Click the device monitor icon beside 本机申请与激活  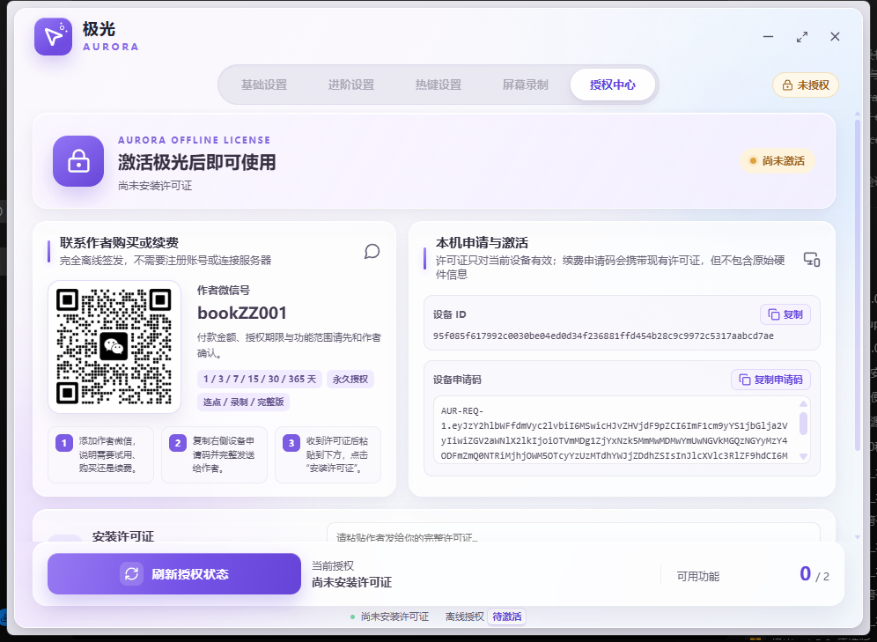pos(812,260)
